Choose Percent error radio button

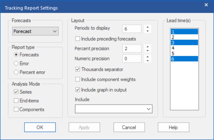16,72
